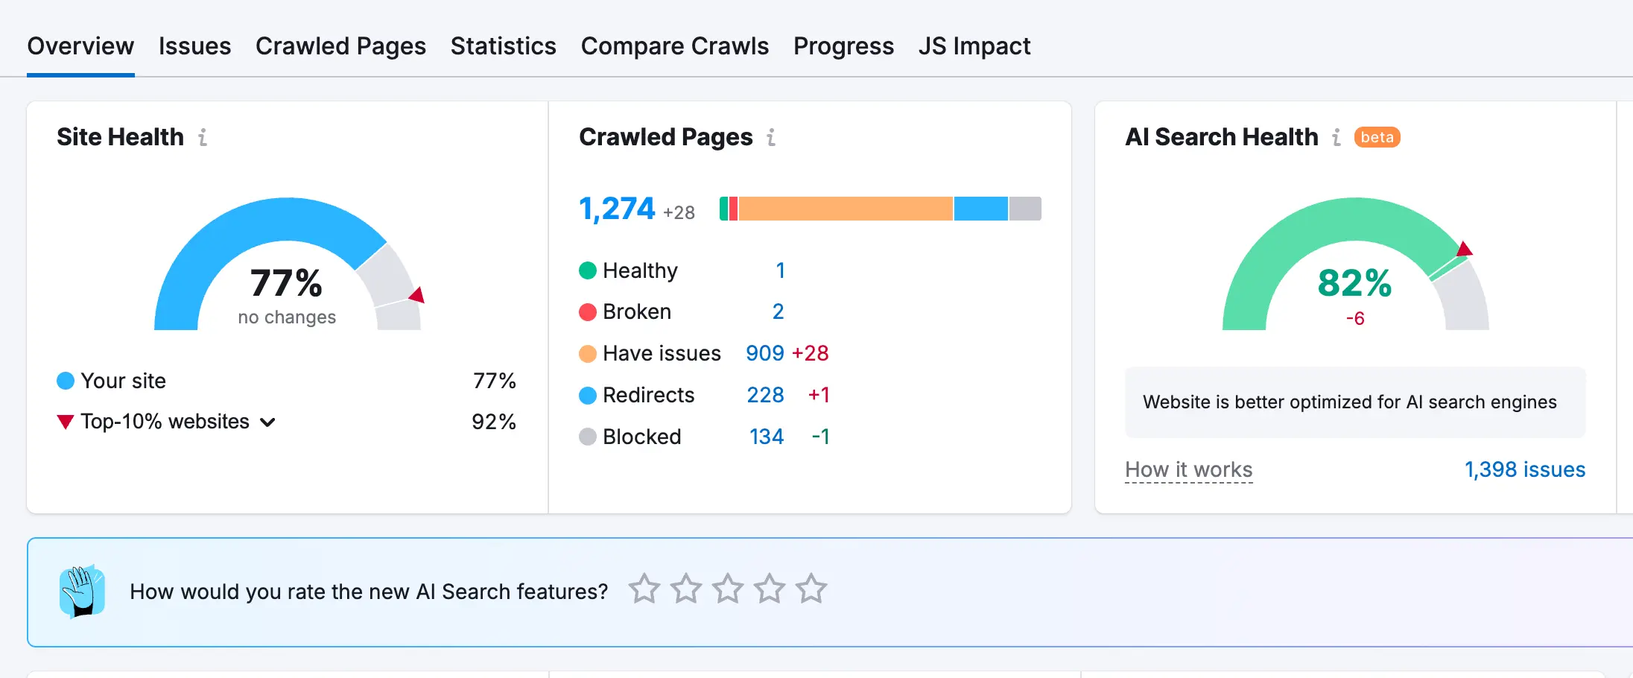Click the Crawled Pages info icon
The height and width of the screenshot is (678, 1633).
coord(770,137)
